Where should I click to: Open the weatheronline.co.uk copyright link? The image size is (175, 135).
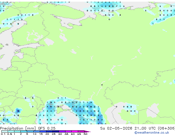coord(152,133)
